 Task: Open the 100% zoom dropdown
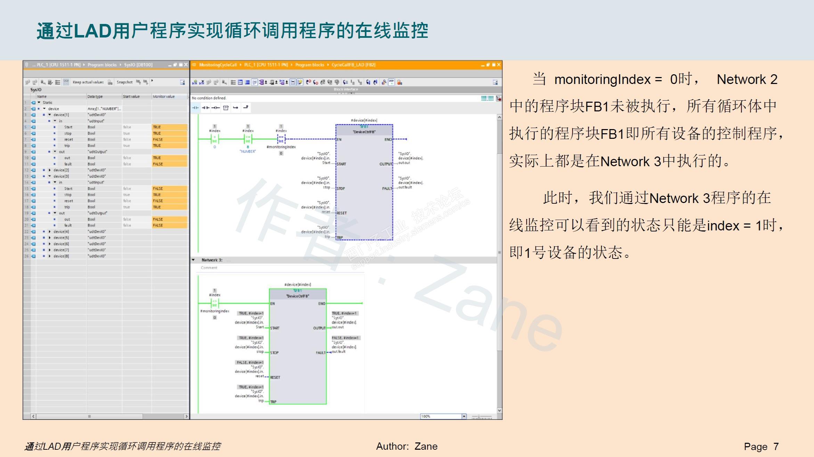464,416
